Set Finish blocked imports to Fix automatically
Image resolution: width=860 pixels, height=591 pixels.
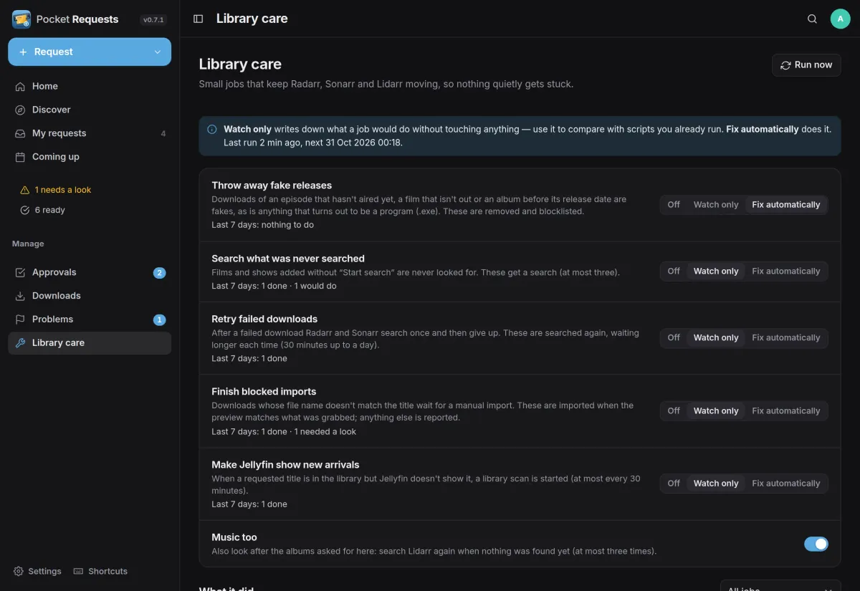(x=786, y=411)
